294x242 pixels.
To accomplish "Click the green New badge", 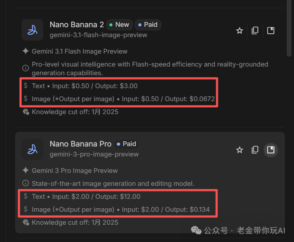I will [x=119, y=25].
